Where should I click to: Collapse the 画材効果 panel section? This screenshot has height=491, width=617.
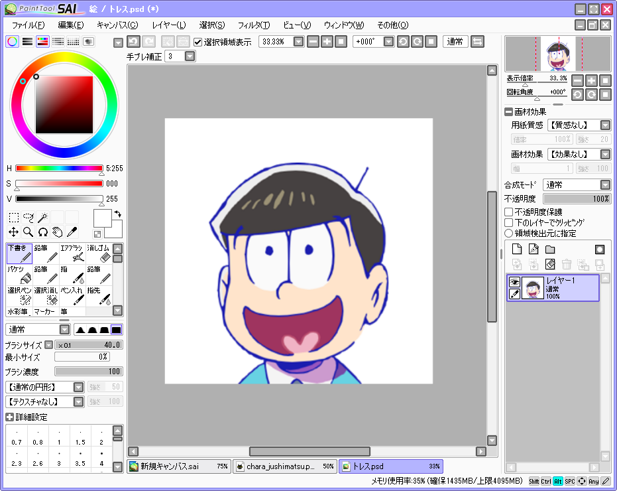click(509, 112)
